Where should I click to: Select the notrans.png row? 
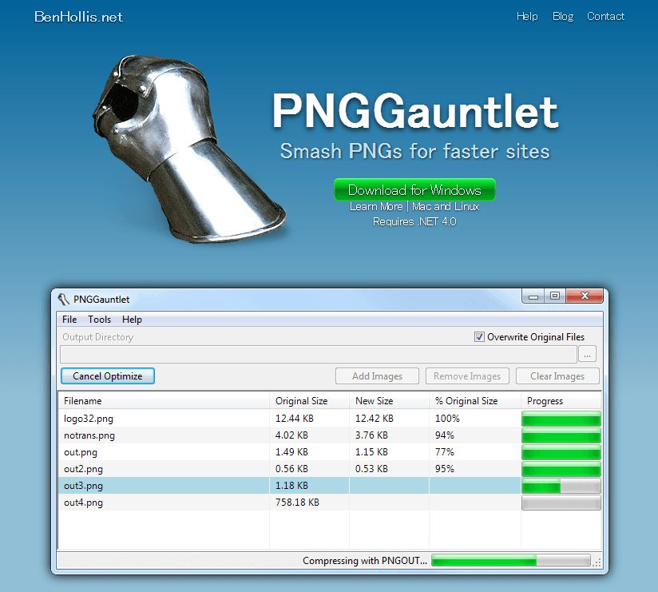[330, 435]
